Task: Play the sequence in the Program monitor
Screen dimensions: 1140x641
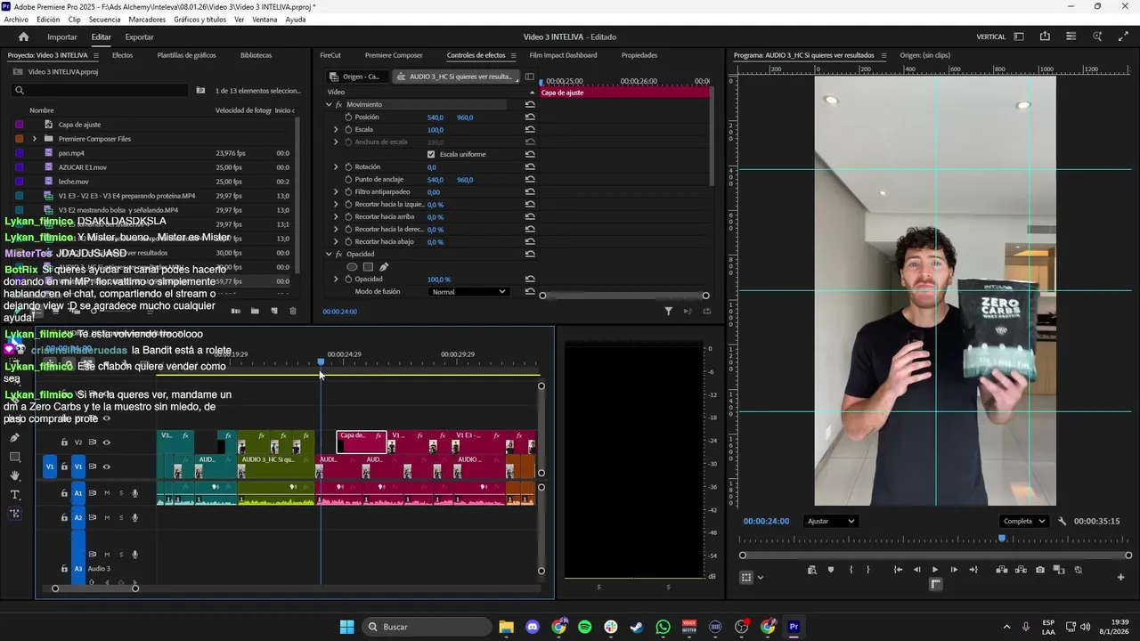Action: coord(935,570)
